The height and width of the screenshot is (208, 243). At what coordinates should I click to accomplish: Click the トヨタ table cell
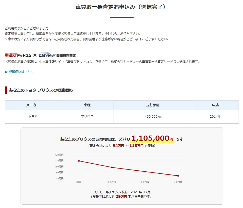33,117
